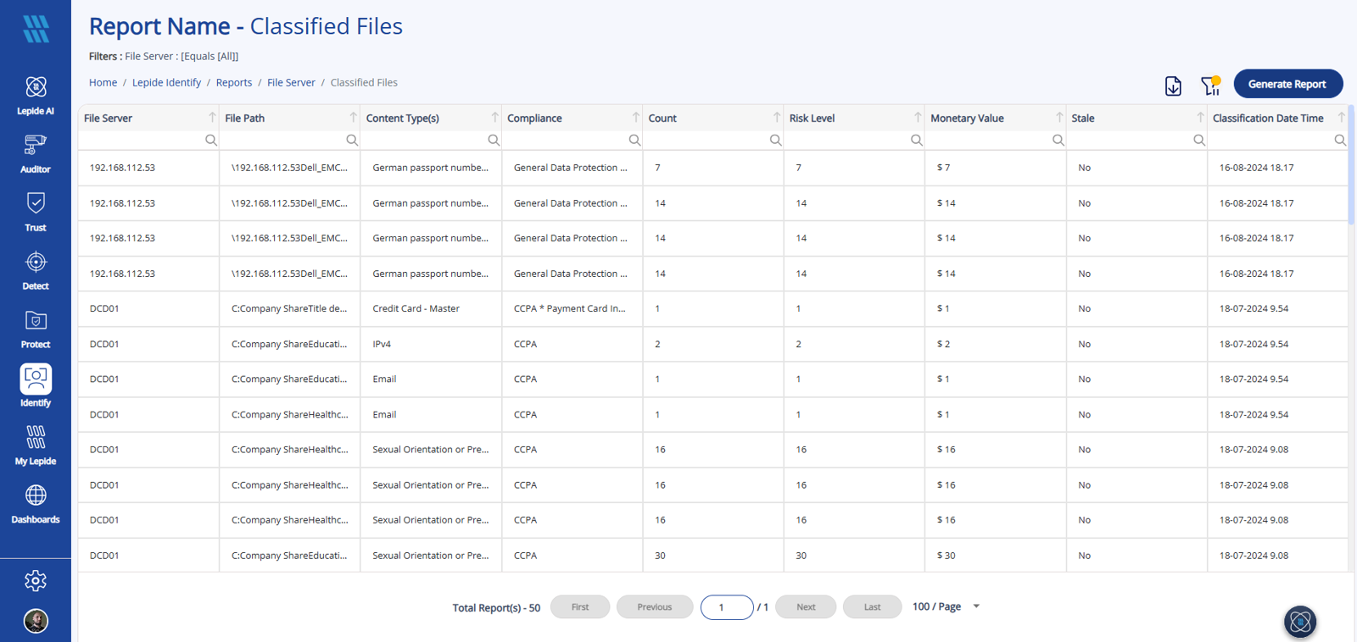Click the export report download icon

1173,86
